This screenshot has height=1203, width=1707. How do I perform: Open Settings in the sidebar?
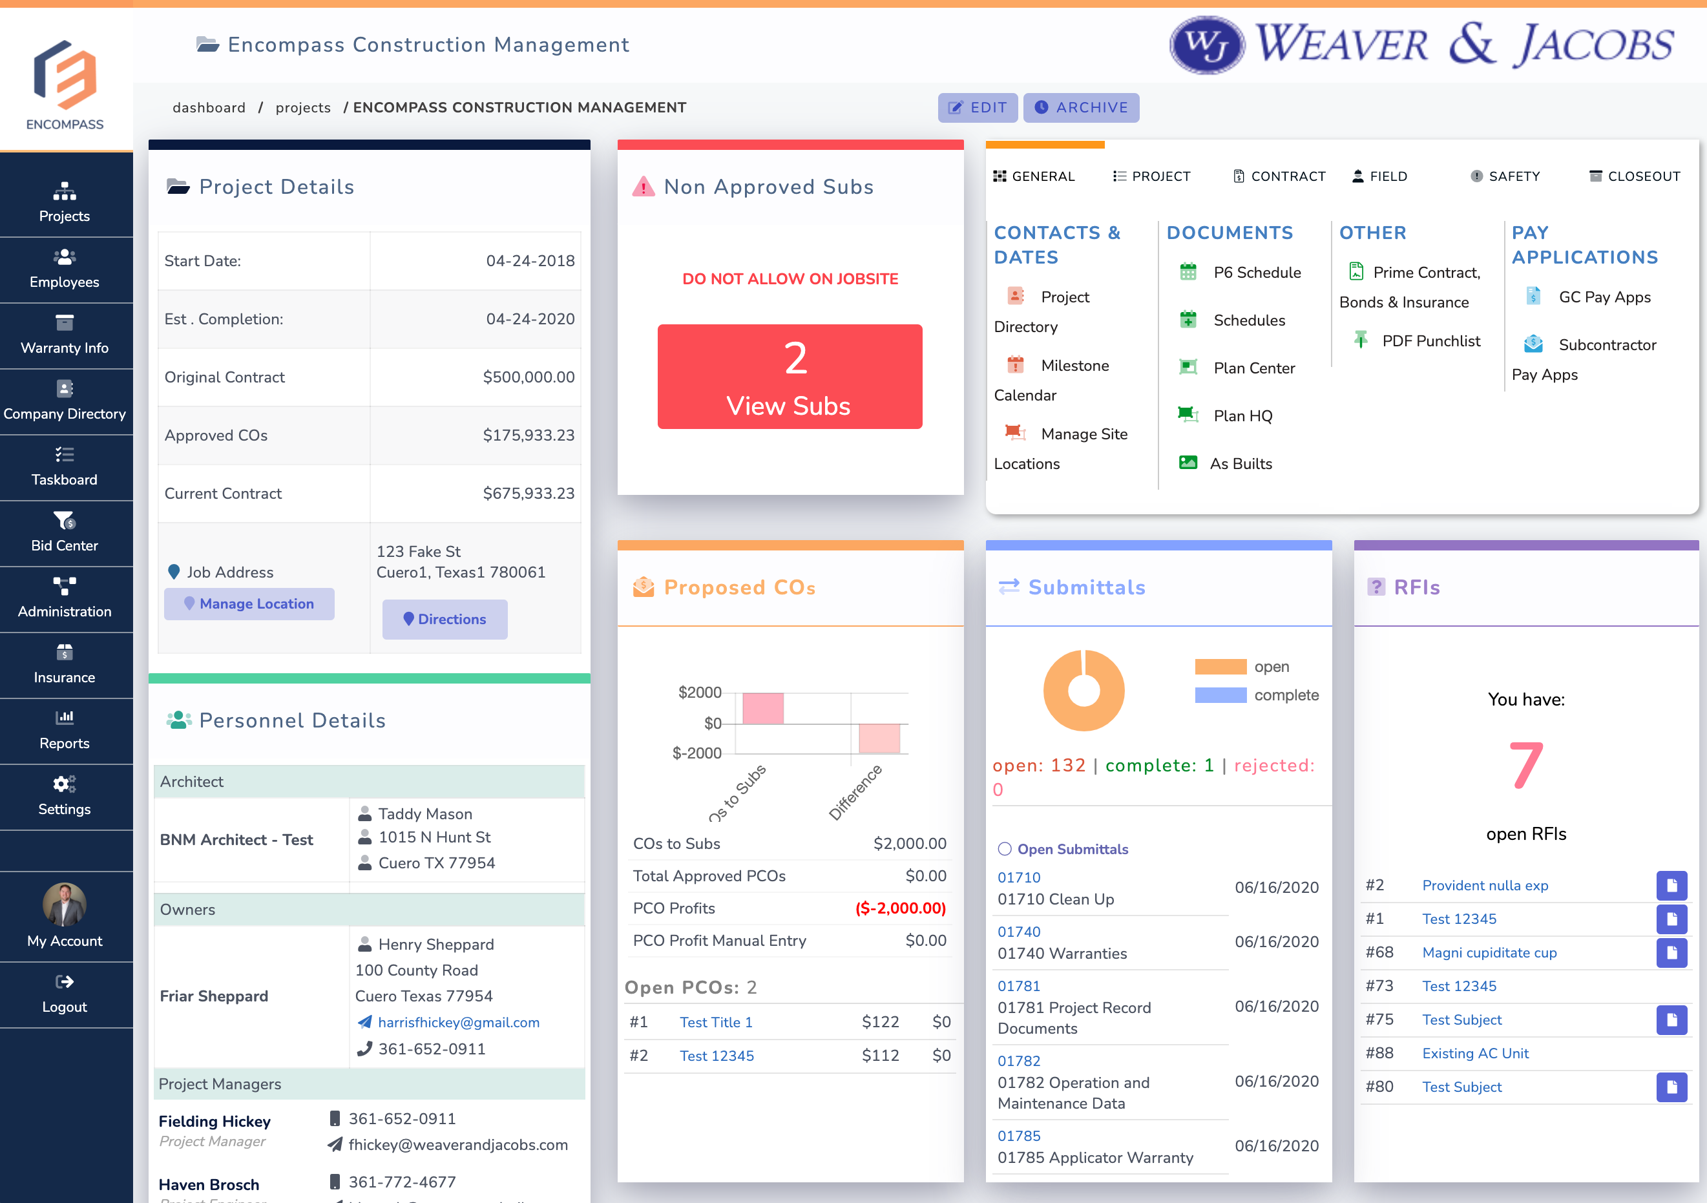65,795
